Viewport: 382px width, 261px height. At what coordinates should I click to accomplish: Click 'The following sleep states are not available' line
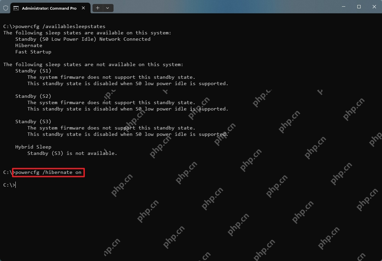click(93, 64)
